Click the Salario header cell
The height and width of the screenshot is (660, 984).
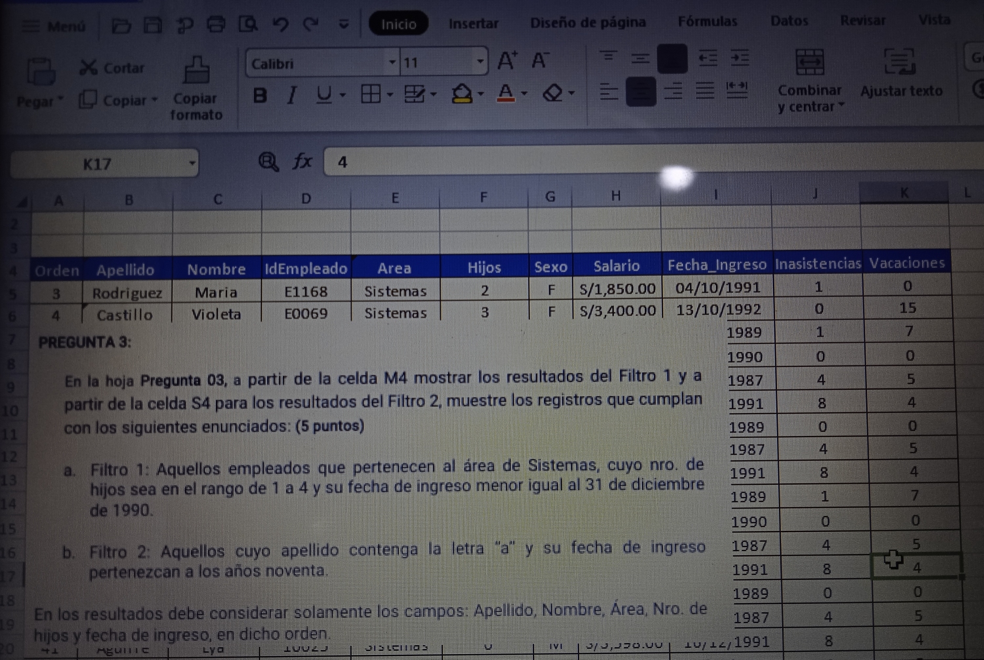click(x=617, y=265)
